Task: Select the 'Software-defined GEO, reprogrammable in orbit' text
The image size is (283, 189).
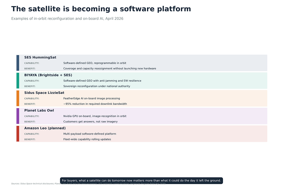Action: pyautogui.click(x=95, y=63)
